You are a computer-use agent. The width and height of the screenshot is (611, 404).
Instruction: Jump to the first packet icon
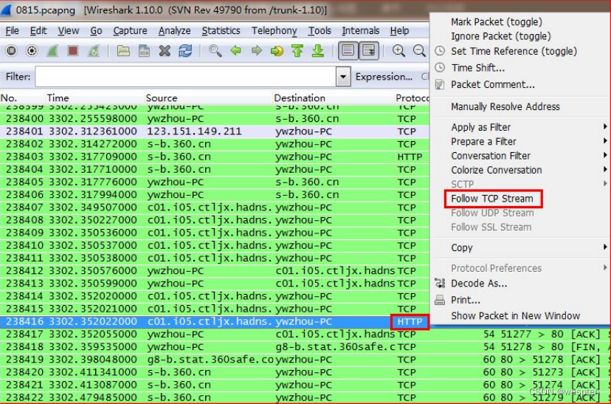point(297,51)
